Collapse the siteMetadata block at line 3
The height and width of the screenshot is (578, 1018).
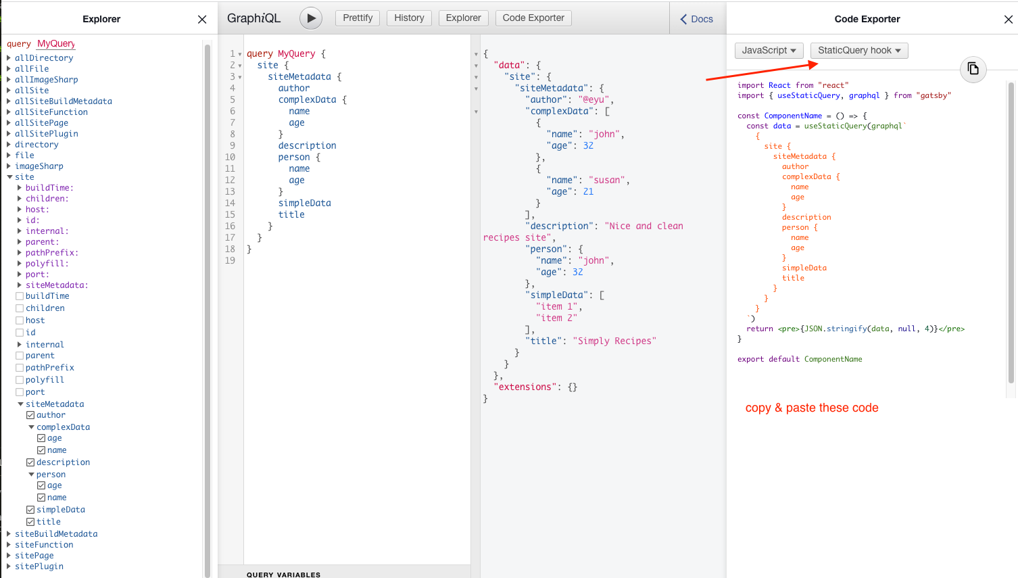(x=240, y=77)
